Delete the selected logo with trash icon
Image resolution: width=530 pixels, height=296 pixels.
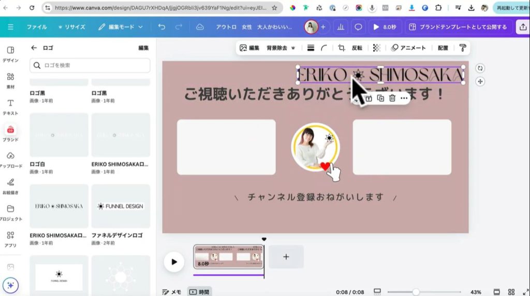click(392, 98)
